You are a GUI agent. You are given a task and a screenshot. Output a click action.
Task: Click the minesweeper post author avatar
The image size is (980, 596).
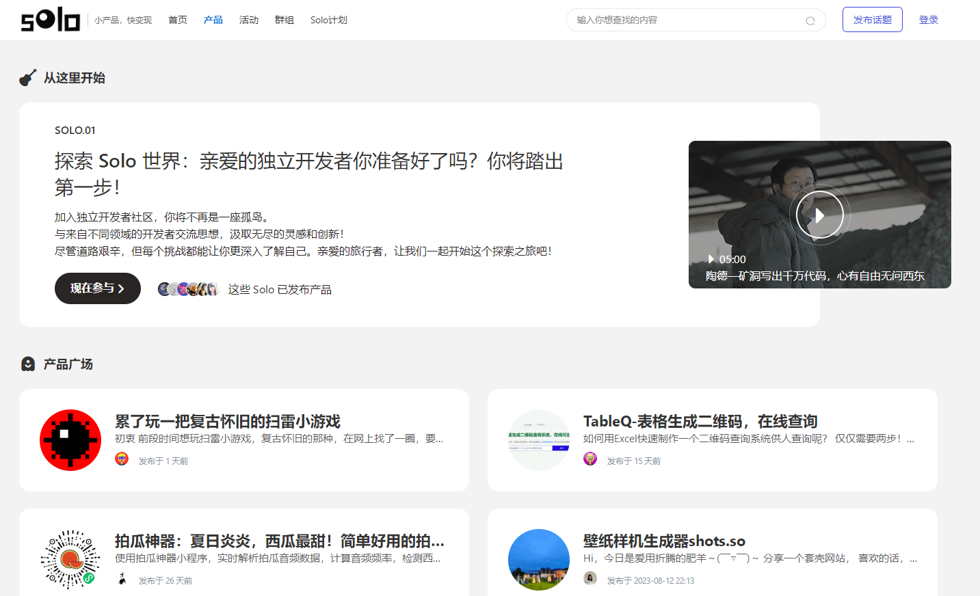(x=122, y=459)
